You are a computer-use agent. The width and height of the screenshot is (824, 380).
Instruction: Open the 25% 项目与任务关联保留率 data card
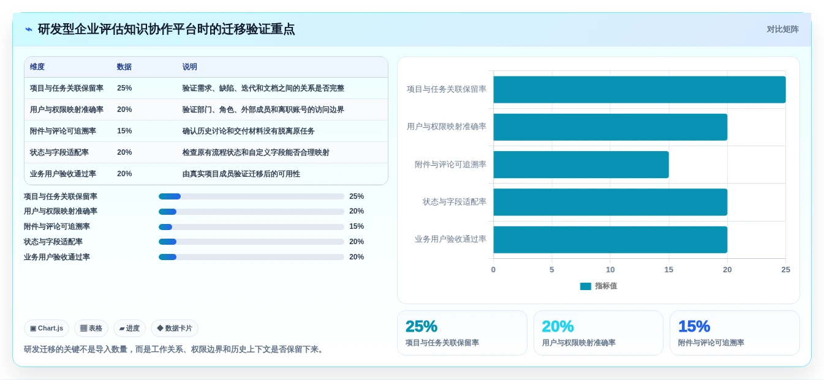point(462,333)
